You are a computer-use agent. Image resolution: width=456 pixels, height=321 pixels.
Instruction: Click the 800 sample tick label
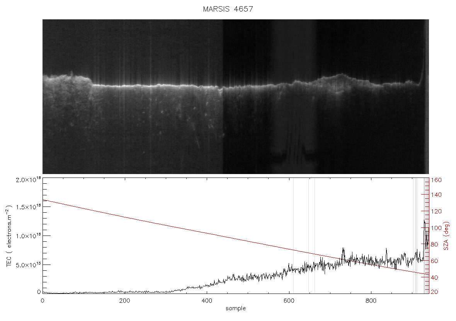coord(371,301)
